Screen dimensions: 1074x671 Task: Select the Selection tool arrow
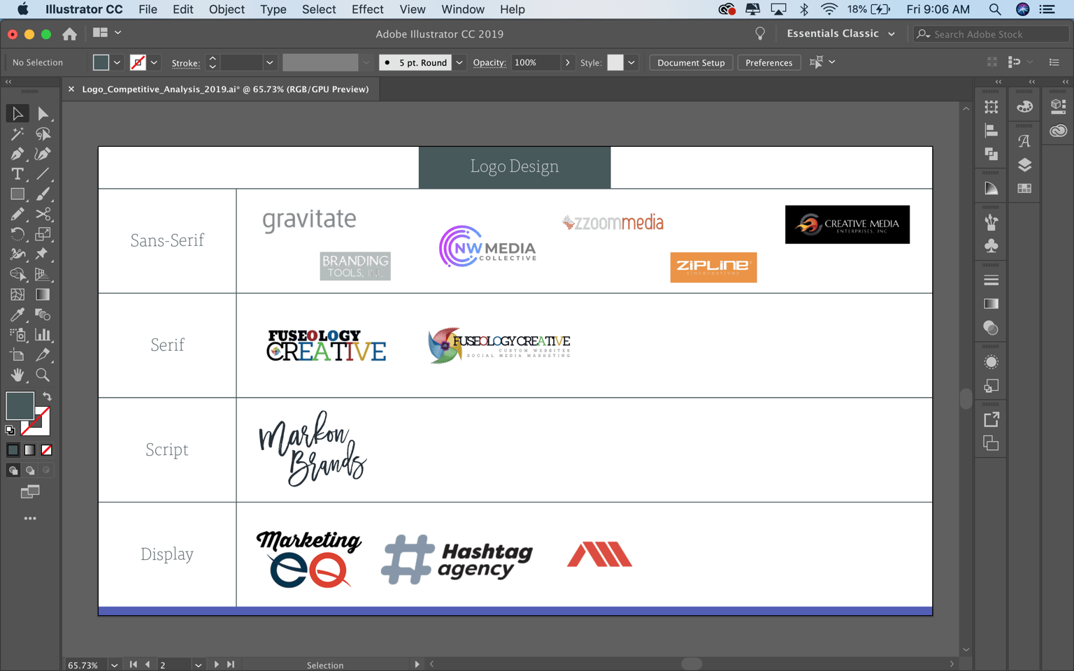(17, 113)
